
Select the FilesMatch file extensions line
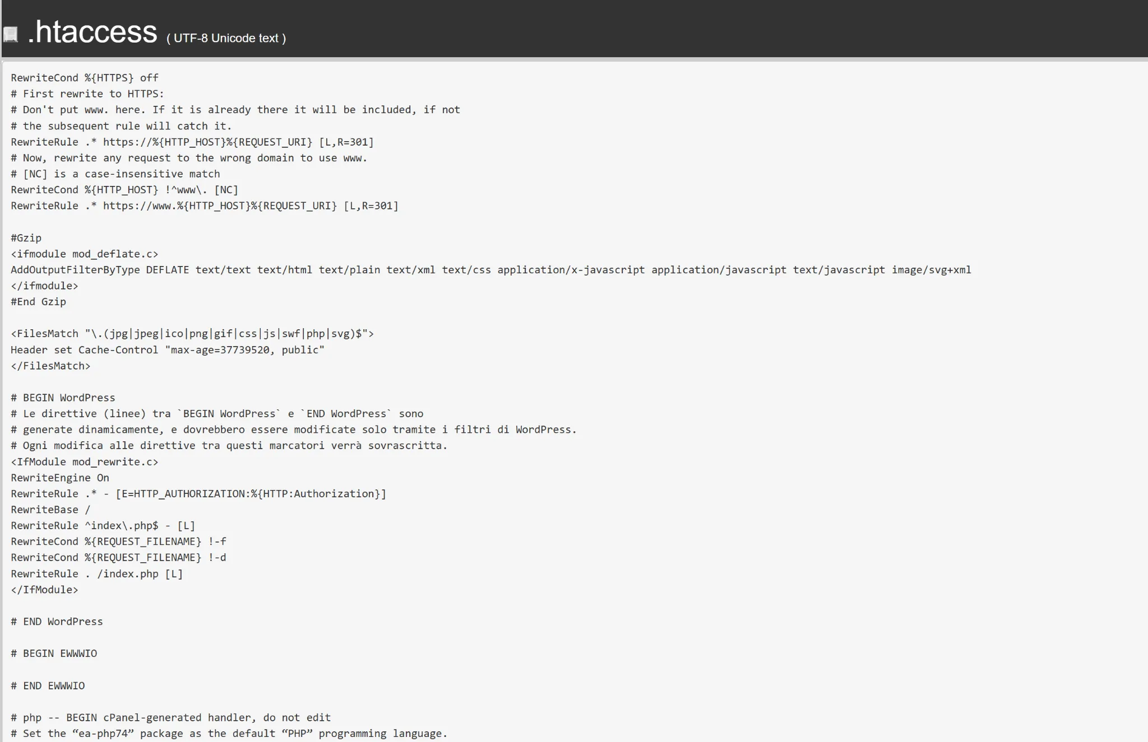click(193, 333)
